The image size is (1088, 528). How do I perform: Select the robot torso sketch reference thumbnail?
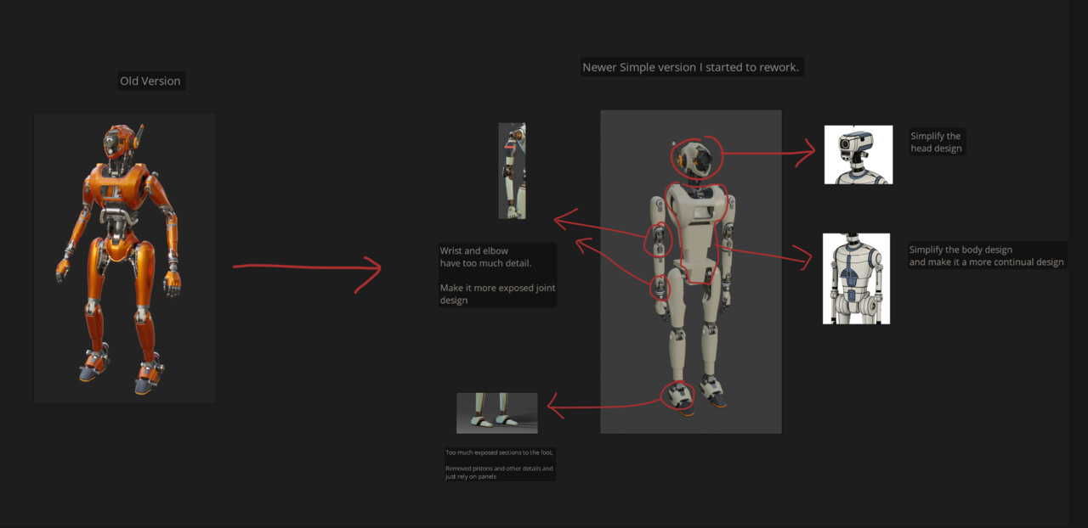tap(856, 278)
